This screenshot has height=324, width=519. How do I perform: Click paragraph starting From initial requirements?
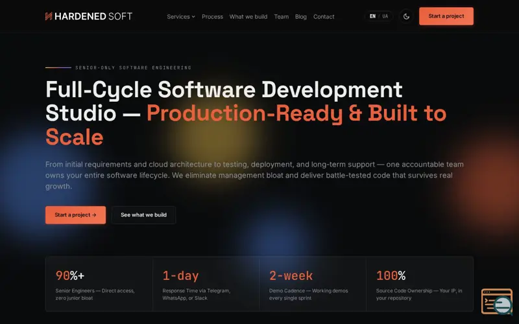(x=254, y=175)
